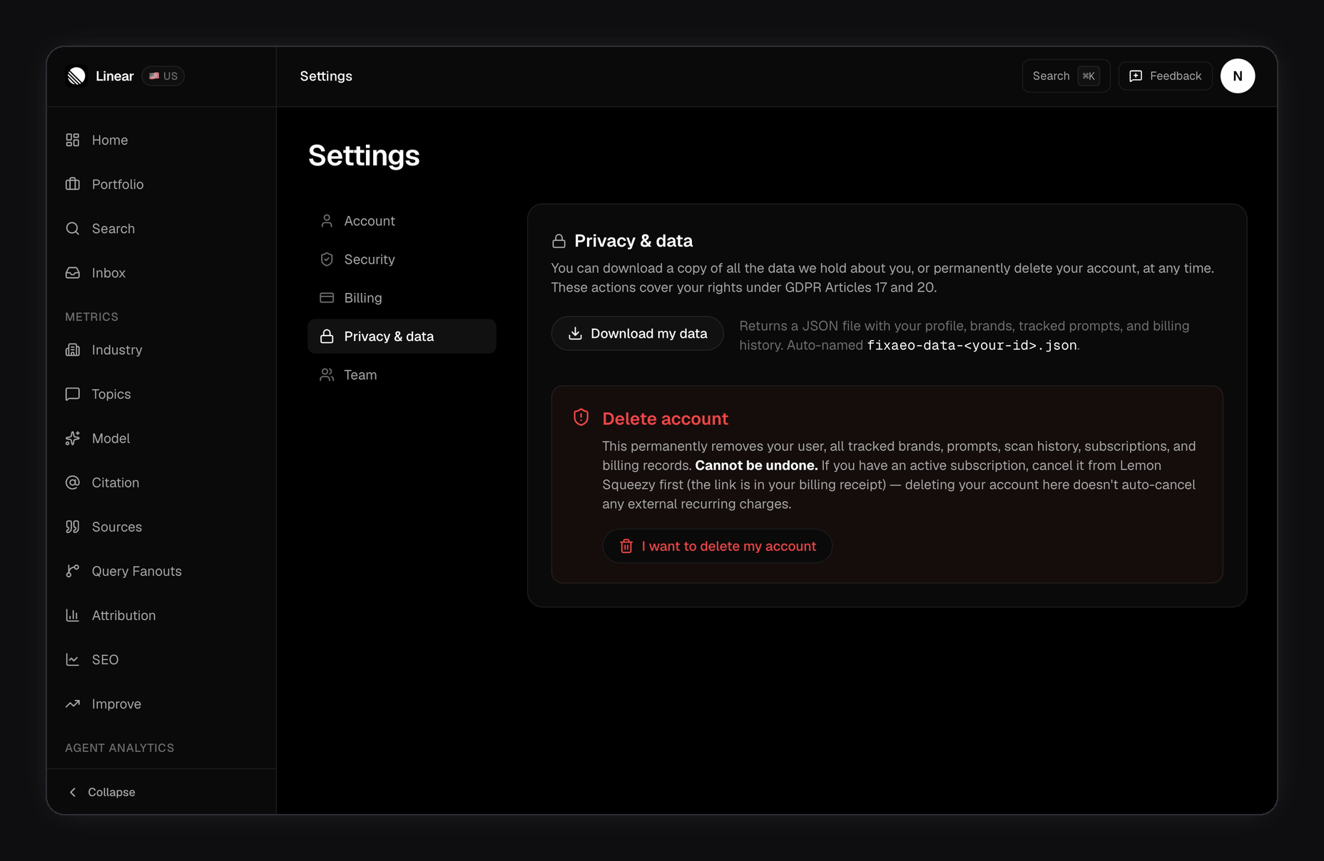Click the Billing credit card icon

coord(327,298)
